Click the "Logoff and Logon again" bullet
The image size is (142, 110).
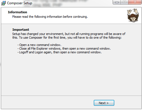point(60,52)
